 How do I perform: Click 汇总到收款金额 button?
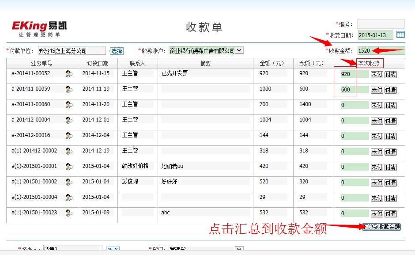point(381,227)
